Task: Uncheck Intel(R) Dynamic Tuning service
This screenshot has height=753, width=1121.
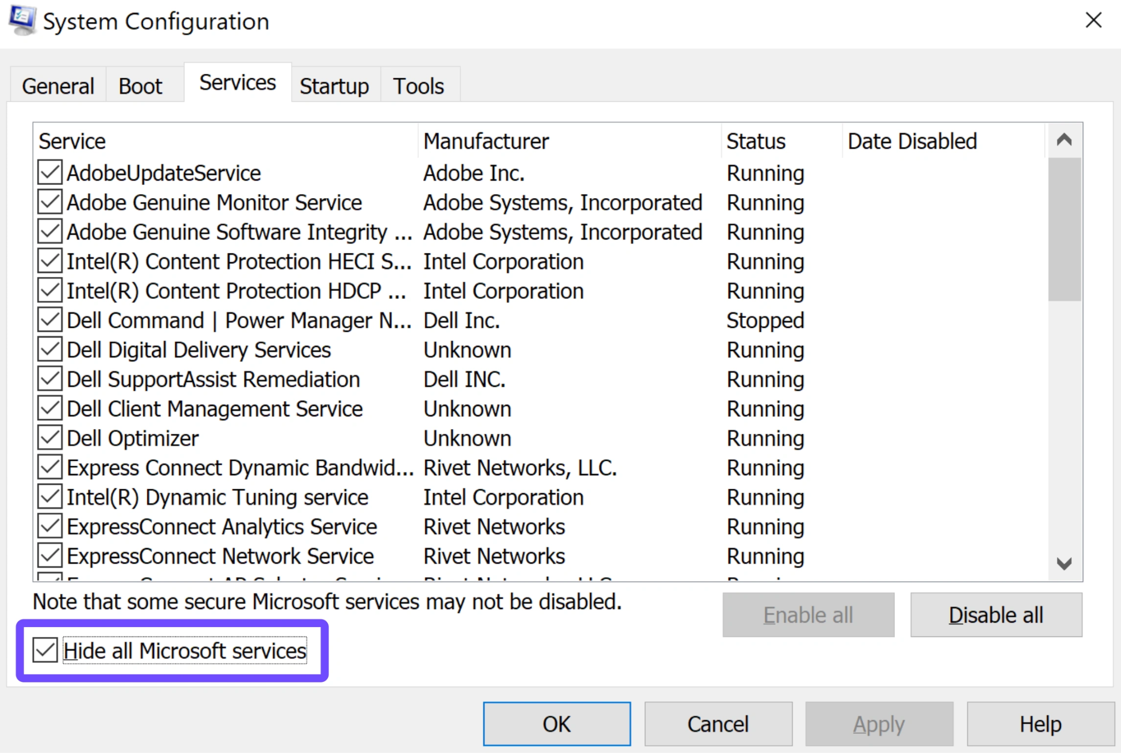Action: pyautogui.click(x=50, y=497)
